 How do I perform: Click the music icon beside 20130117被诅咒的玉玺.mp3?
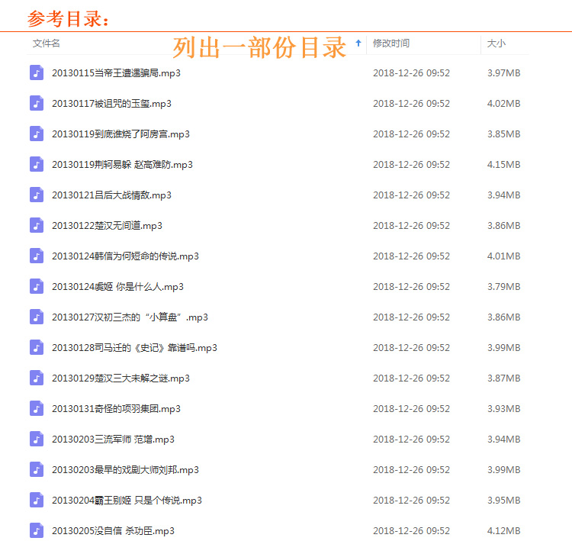tap(37, 104)
